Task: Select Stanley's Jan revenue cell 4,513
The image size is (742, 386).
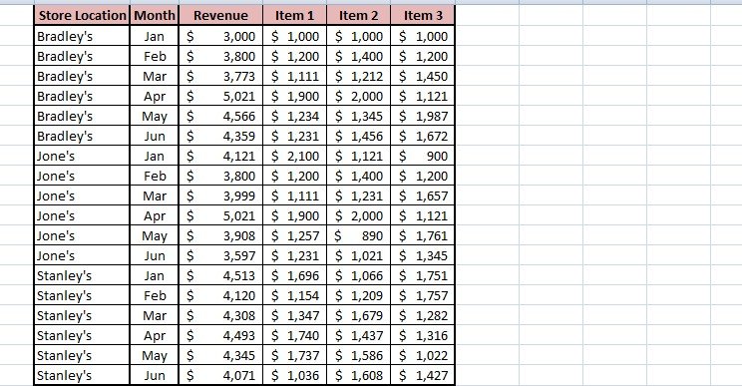Action: point(220,275)
